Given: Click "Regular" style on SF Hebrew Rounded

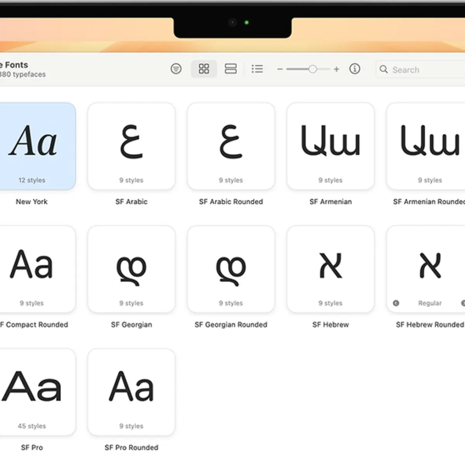Looking at the screenshot, I should [430, 303].
